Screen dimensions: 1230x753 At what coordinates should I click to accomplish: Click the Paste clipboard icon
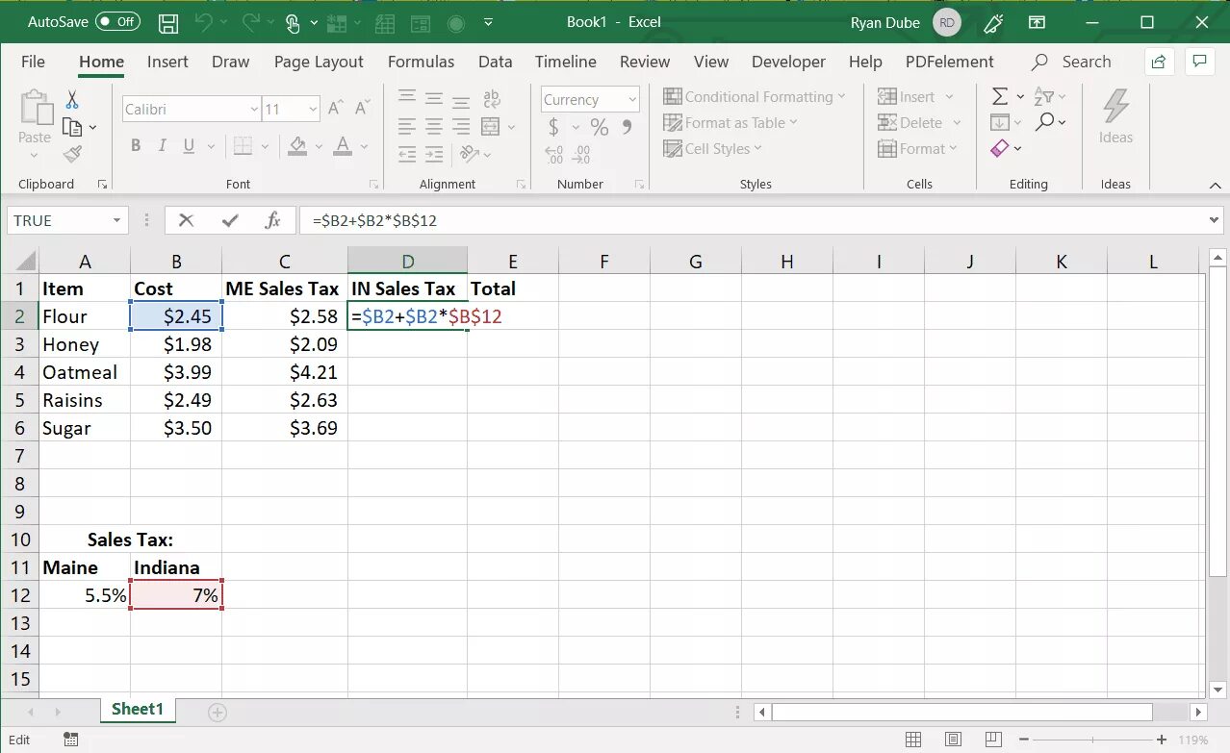[x=35, y=108]
